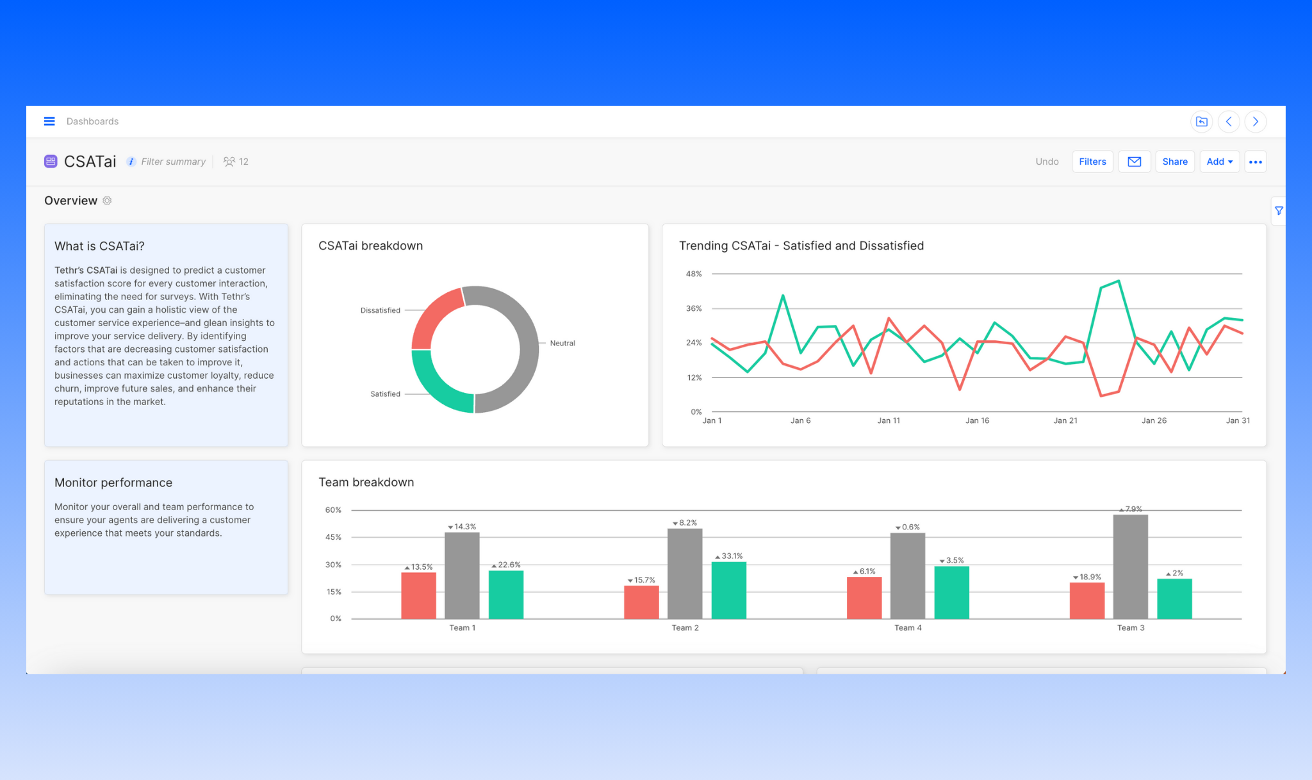Click the folder icon in top bar
This screenshot has width=1312, height=780.
click(x=1201, y=122)
